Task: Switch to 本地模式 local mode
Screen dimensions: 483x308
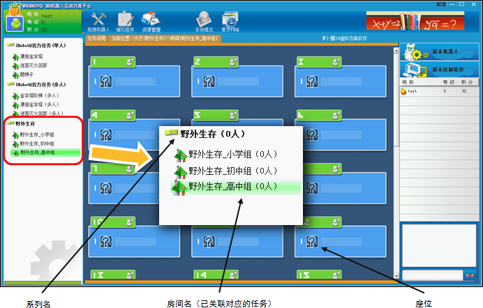Action: 204,21
